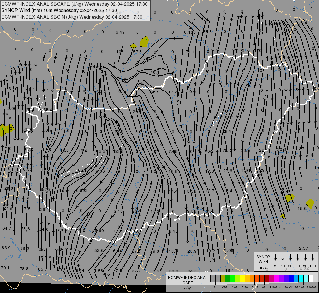This screenshot has width=319, height=293.
Task: Click the CAPE value 2.57
Action: tap(304, 248)
